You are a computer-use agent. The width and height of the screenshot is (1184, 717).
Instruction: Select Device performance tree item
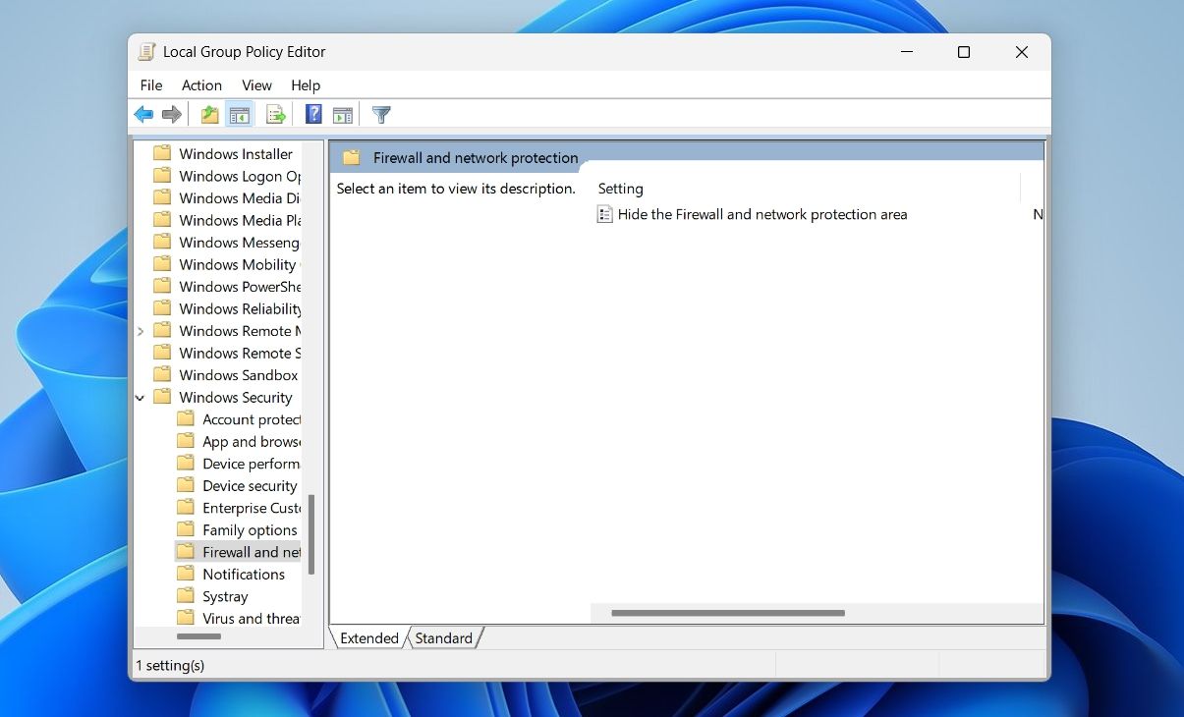(252, 464)
